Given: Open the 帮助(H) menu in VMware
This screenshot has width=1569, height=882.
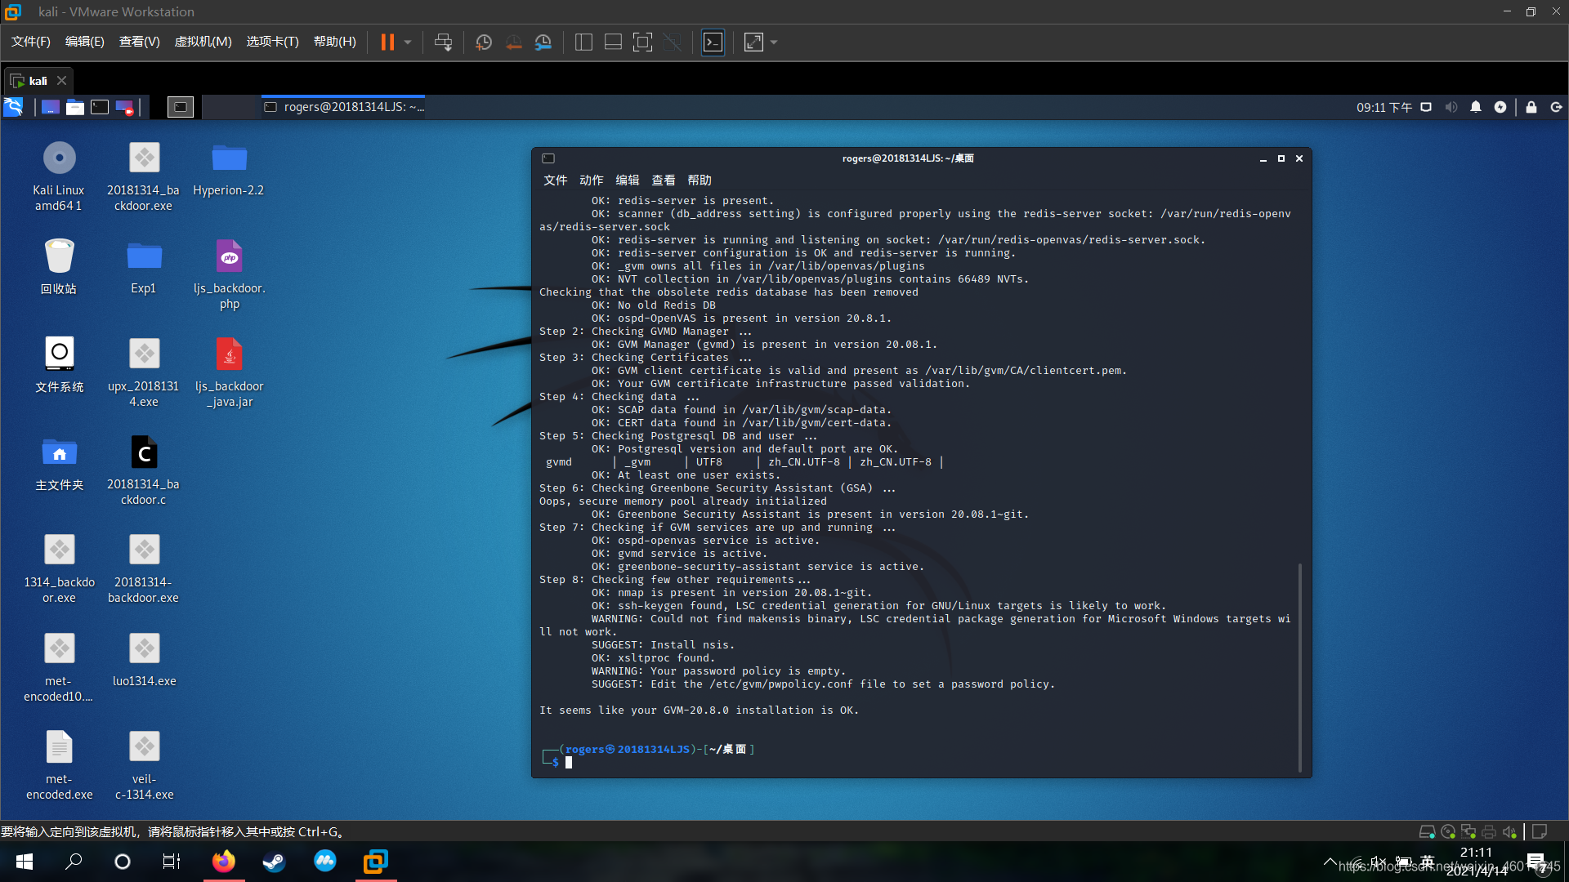Looking at the screenshot, I should (x=335, y=42).
